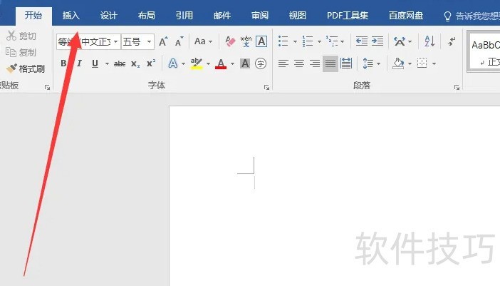Open the 设计 ribbon tab
Image resolution: width=500 pixels, height=286 pixels.
point(108,16)
